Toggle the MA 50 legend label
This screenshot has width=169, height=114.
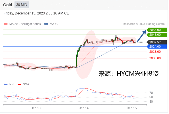tap(54, 24)
